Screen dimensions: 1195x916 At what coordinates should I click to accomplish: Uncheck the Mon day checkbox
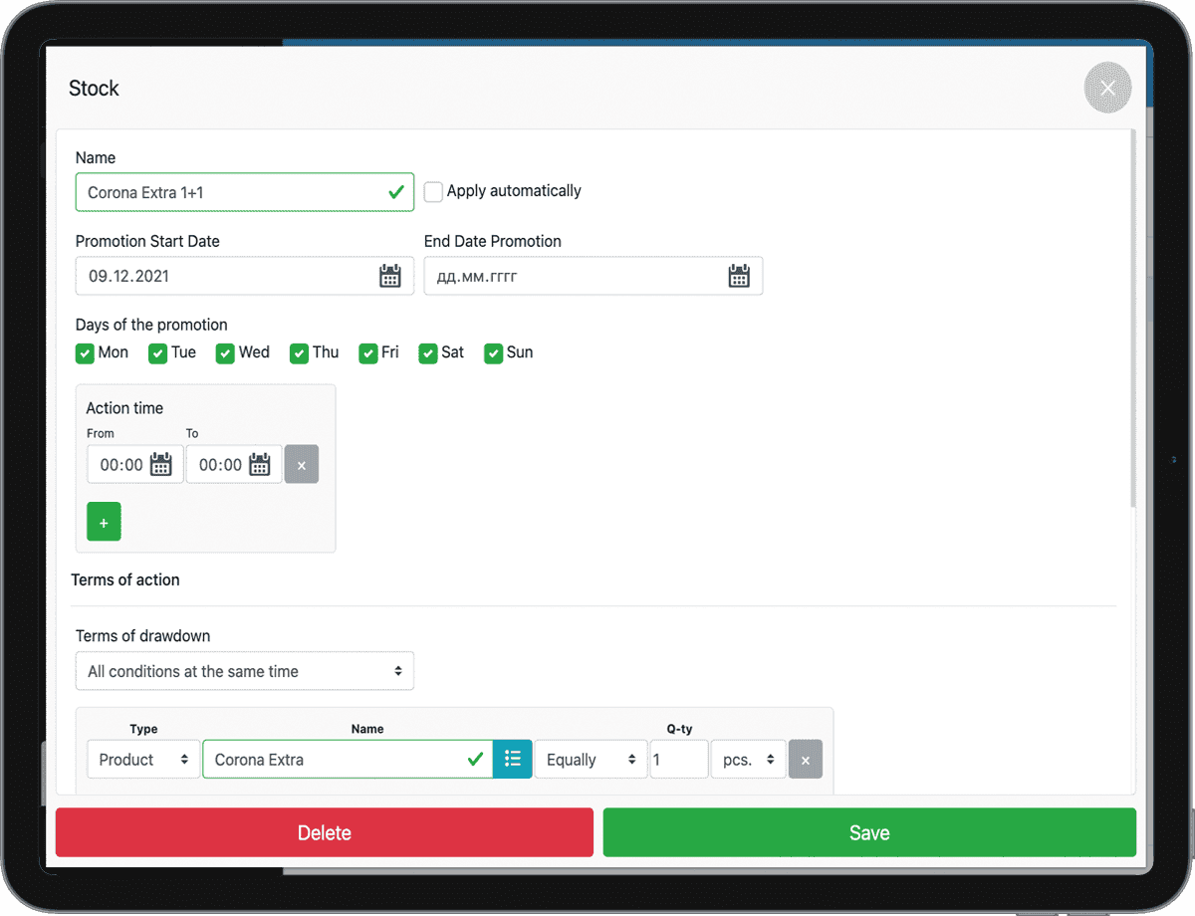tap(85, 353)
